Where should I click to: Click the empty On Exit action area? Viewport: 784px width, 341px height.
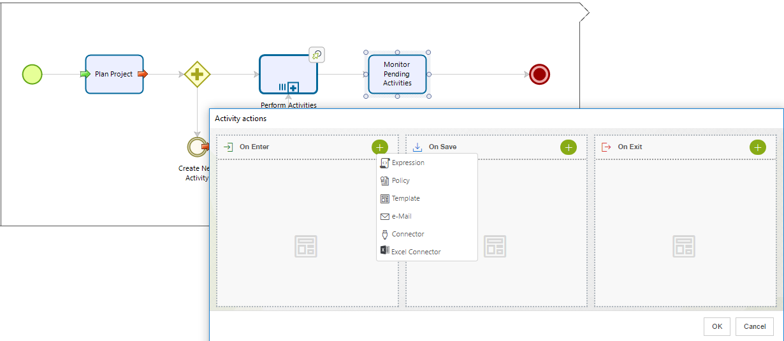tap(685, 246)
